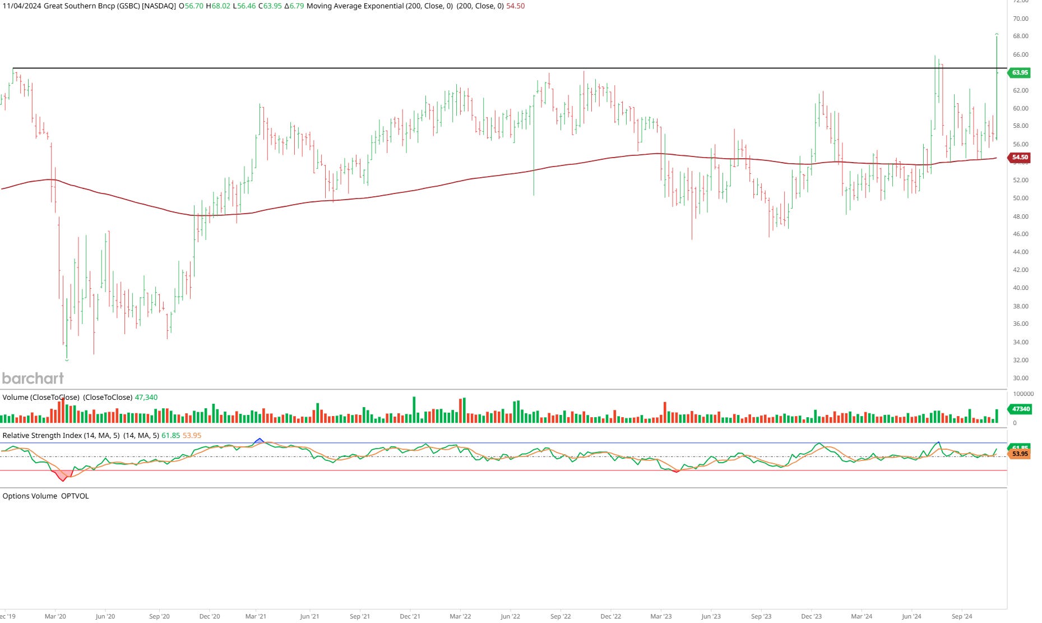Click the Sep '20 date axis label
Viewport: 1042px width, 623px height.
tap(159, 616)
